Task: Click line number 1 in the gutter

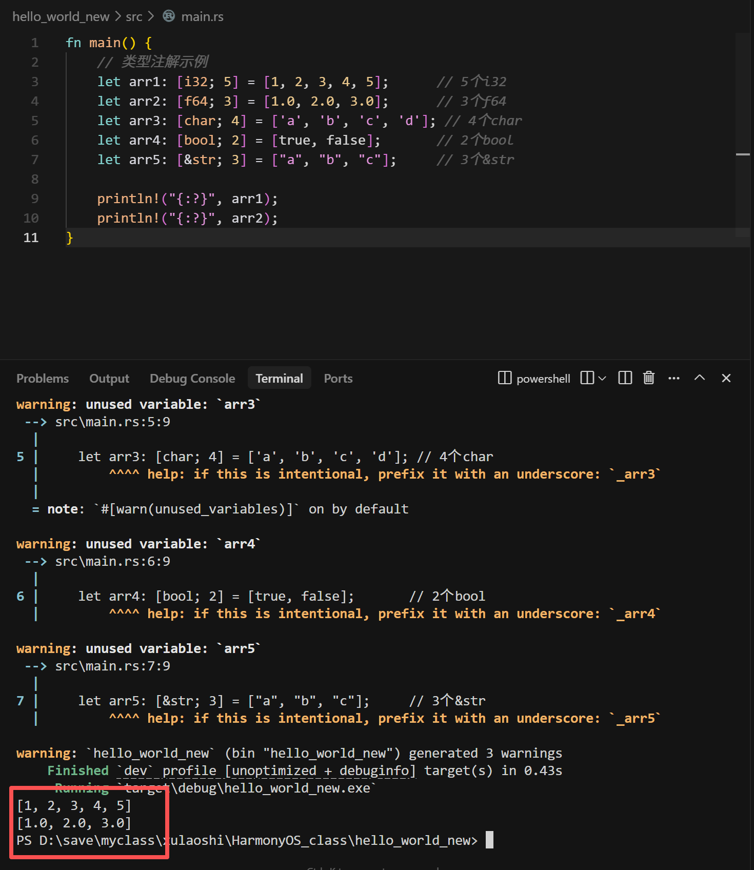Action: click(34, 43)
